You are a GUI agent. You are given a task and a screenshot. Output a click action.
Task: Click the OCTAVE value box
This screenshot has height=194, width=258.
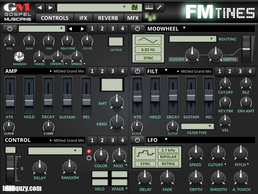(x=116, y=41)
